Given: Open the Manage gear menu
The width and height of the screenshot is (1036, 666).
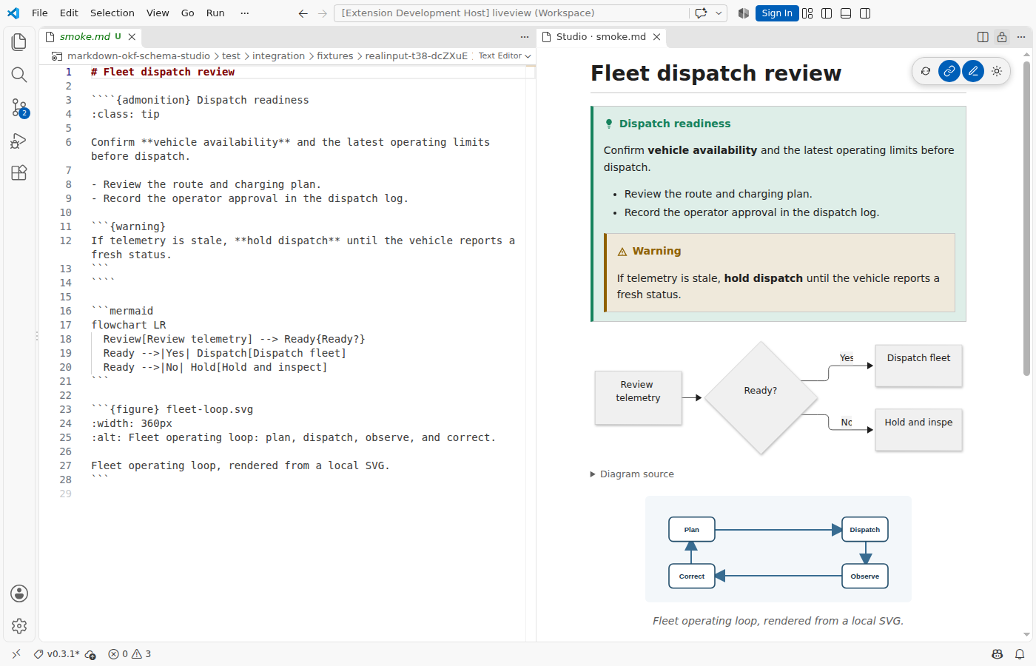Looking at the screenshot, I should click(19, 626).
